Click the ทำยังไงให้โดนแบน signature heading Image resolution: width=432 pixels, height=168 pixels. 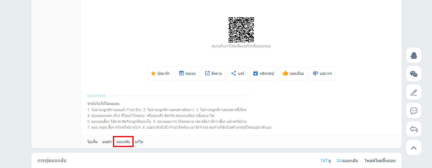tap(103, 104)
